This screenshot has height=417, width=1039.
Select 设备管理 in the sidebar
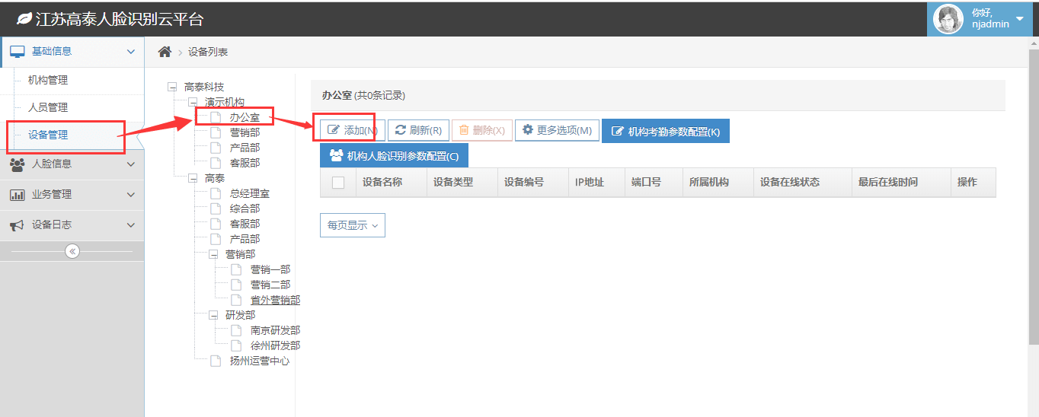click(x=48, y=135)
